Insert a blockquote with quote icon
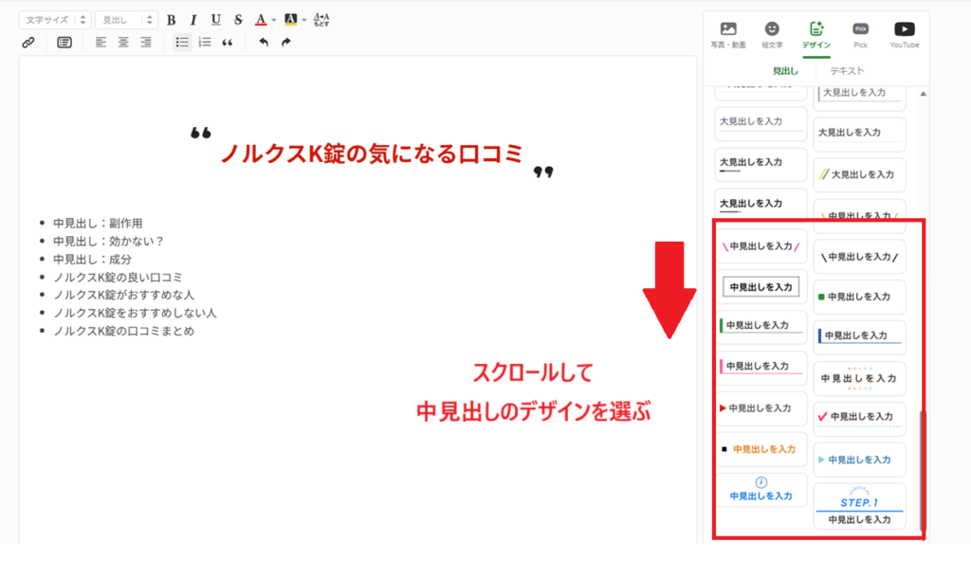This screenshot has height=561, width=971. [x=228, y=43]
